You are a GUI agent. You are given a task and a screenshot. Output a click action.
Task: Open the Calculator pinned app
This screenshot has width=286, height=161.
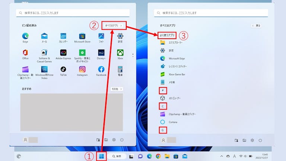click(120, 71)
